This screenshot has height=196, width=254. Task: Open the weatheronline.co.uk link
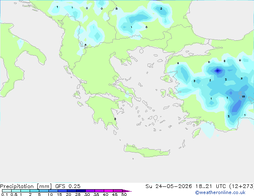[x=220, y=192]
